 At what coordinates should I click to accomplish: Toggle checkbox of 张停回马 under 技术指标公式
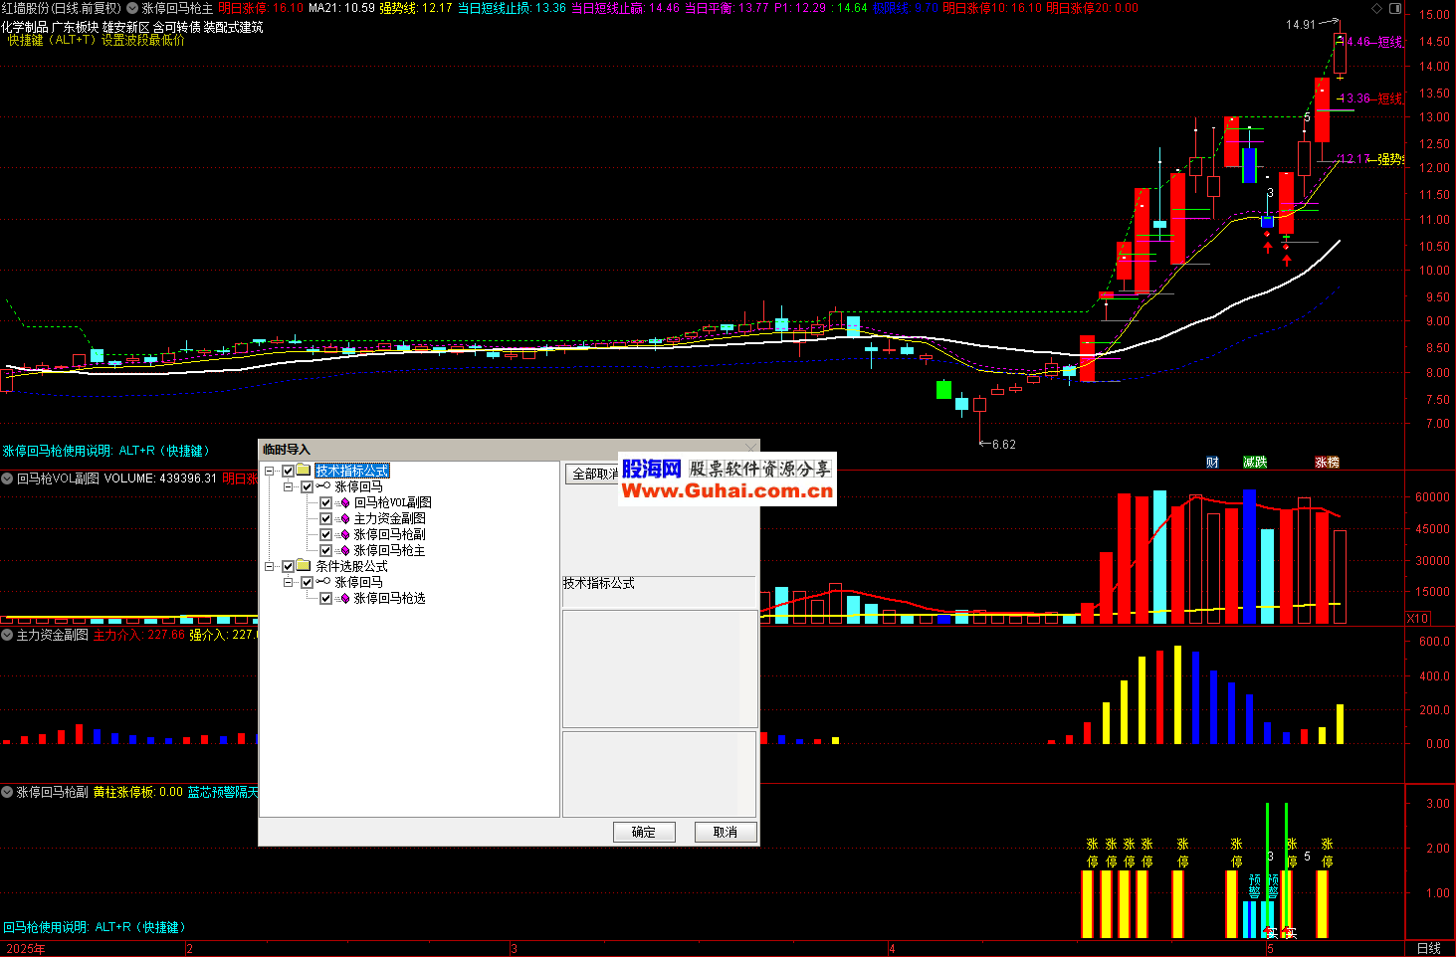[307, 486]
